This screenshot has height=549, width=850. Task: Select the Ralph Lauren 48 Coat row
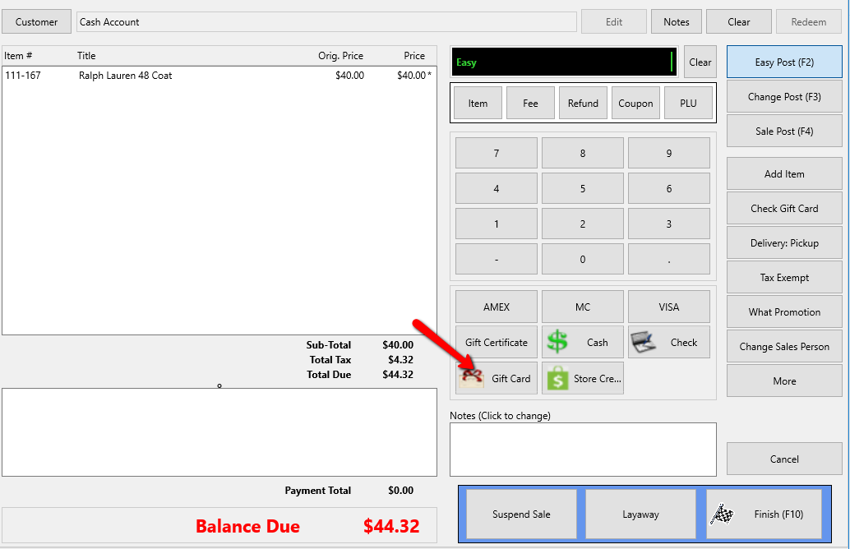click(x=219, y=76)
